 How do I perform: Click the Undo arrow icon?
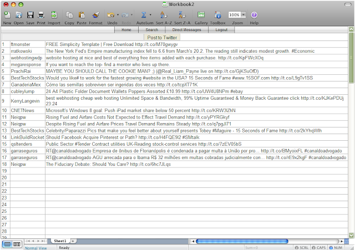tap(111, 15)
